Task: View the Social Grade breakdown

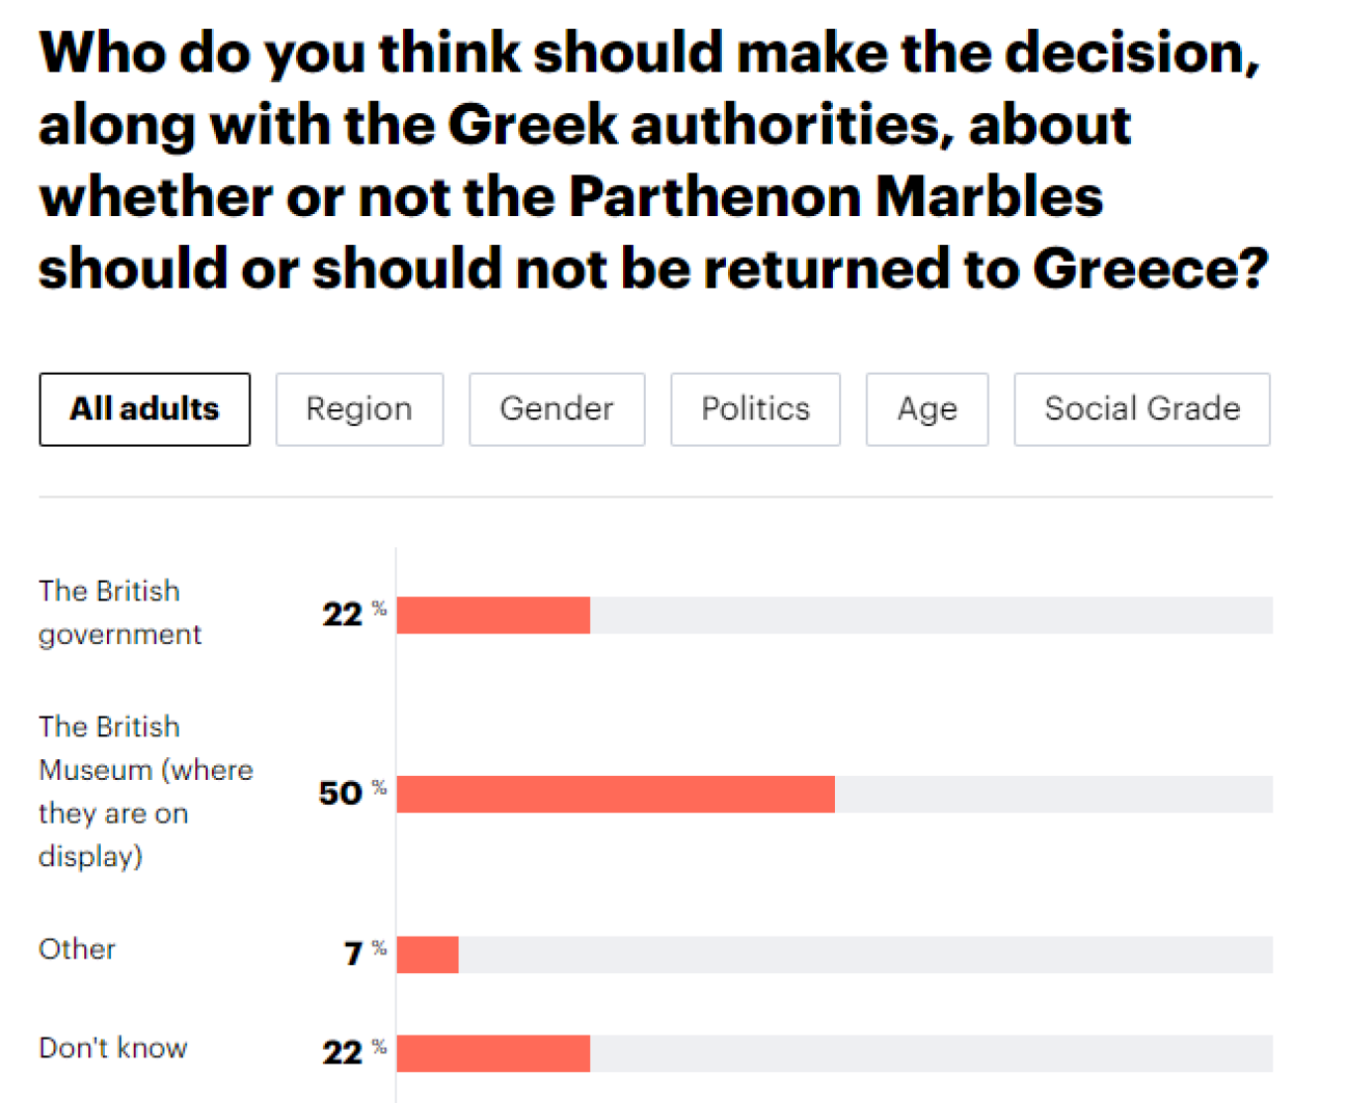Action: pos(1142,409)
